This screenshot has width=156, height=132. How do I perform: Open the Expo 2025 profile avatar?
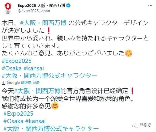(8, 8)
